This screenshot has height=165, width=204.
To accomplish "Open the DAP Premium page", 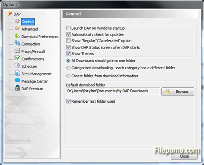I will [32, 89].
